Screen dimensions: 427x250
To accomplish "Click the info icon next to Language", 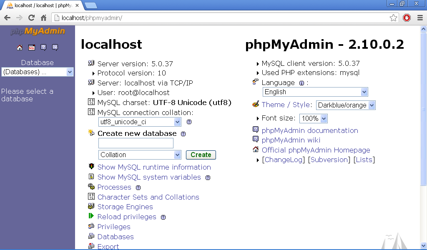I will pyautogui.click(x=301, y=83).
